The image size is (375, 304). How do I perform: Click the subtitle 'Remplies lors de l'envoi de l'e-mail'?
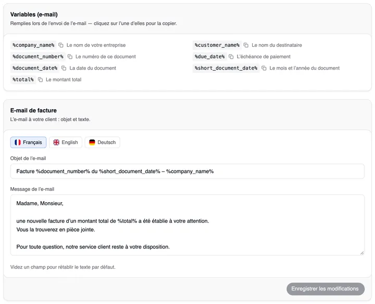pyautogui.click(x=94, y=23)
